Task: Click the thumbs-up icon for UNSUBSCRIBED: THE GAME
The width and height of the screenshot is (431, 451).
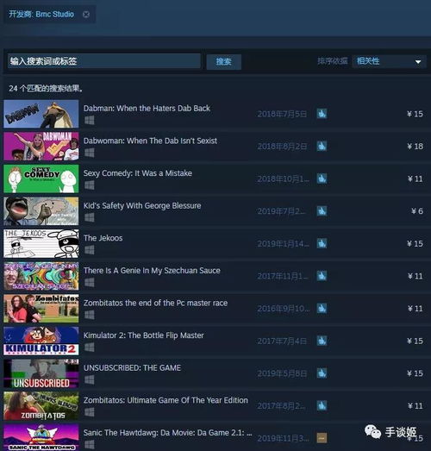Action: pos(322,373)
